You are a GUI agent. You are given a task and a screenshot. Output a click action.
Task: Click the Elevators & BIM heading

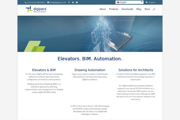[x=44, y=70]
